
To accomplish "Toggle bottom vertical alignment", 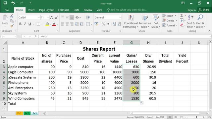I will point(72,18).
